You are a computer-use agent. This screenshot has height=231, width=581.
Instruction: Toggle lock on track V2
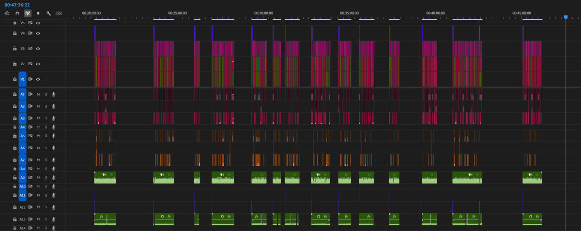[x=15, y=64]
